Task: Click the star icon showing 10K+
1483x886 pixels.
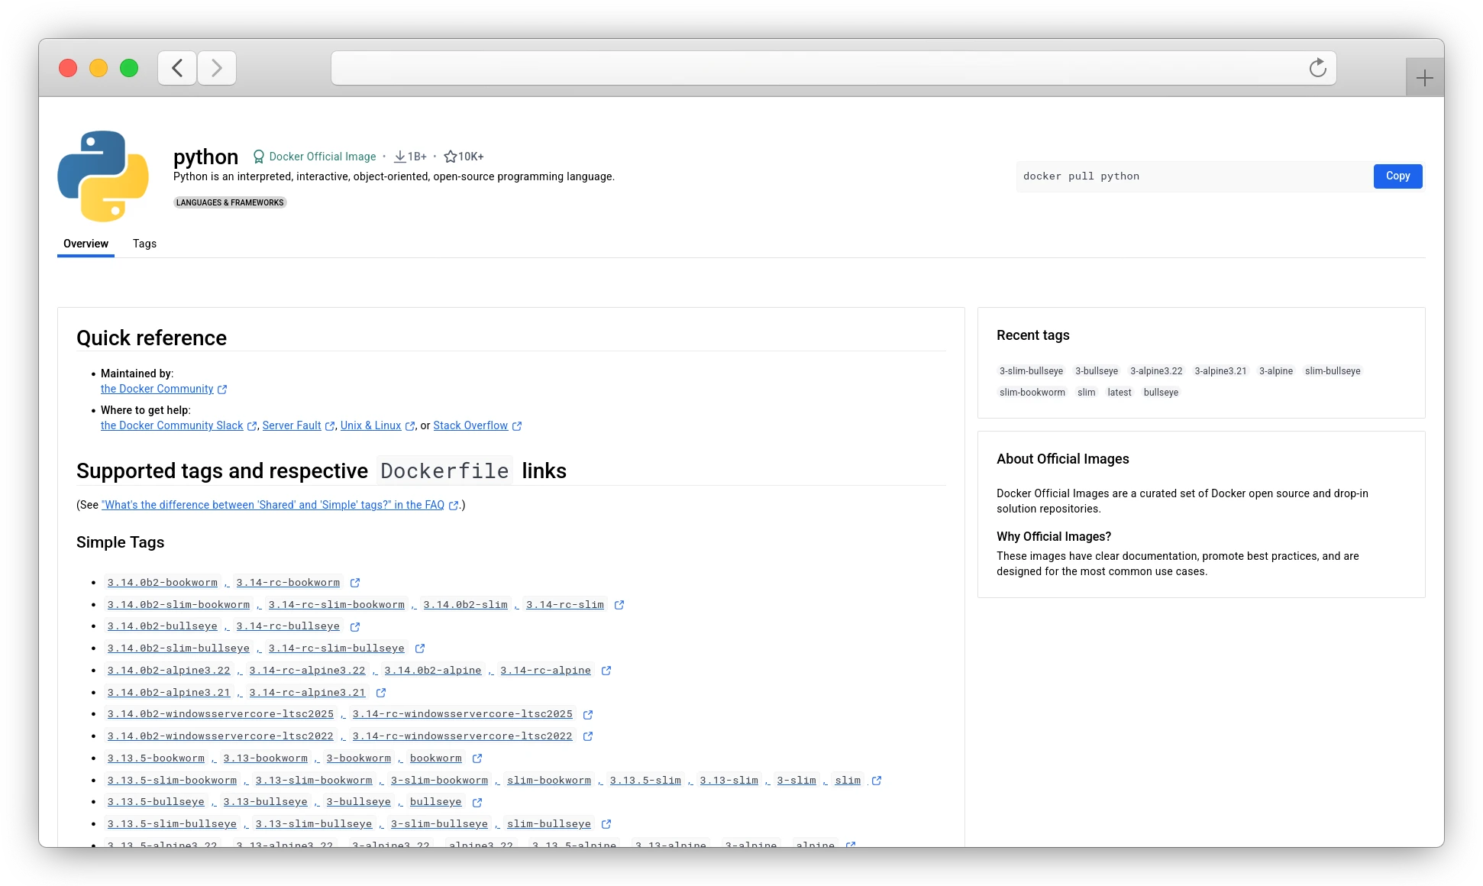Action: pos(449,156)
